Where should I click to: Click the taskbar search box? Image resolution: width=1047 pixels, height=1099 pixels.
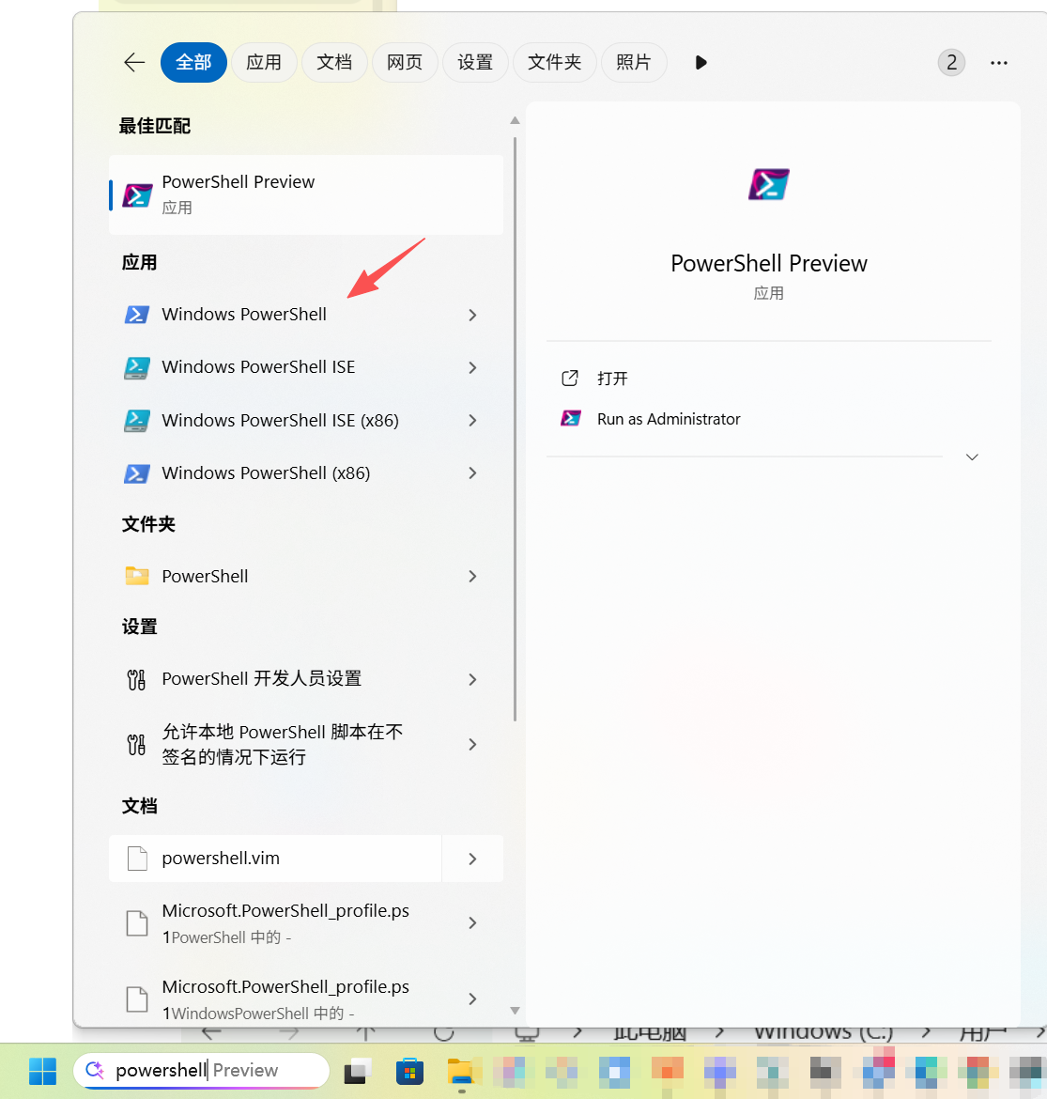201,1071
